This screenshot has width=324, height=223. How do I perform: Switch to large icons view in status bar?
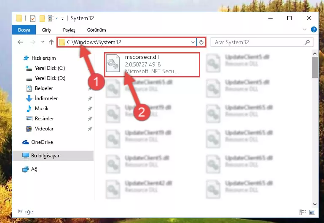[312, 212]
